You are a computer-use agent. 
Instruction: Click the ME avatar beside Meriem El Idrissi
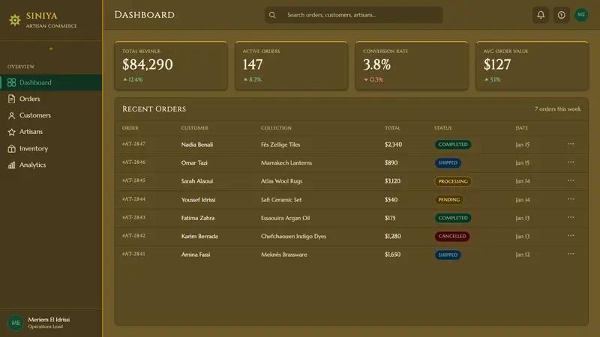click(16, 323)
